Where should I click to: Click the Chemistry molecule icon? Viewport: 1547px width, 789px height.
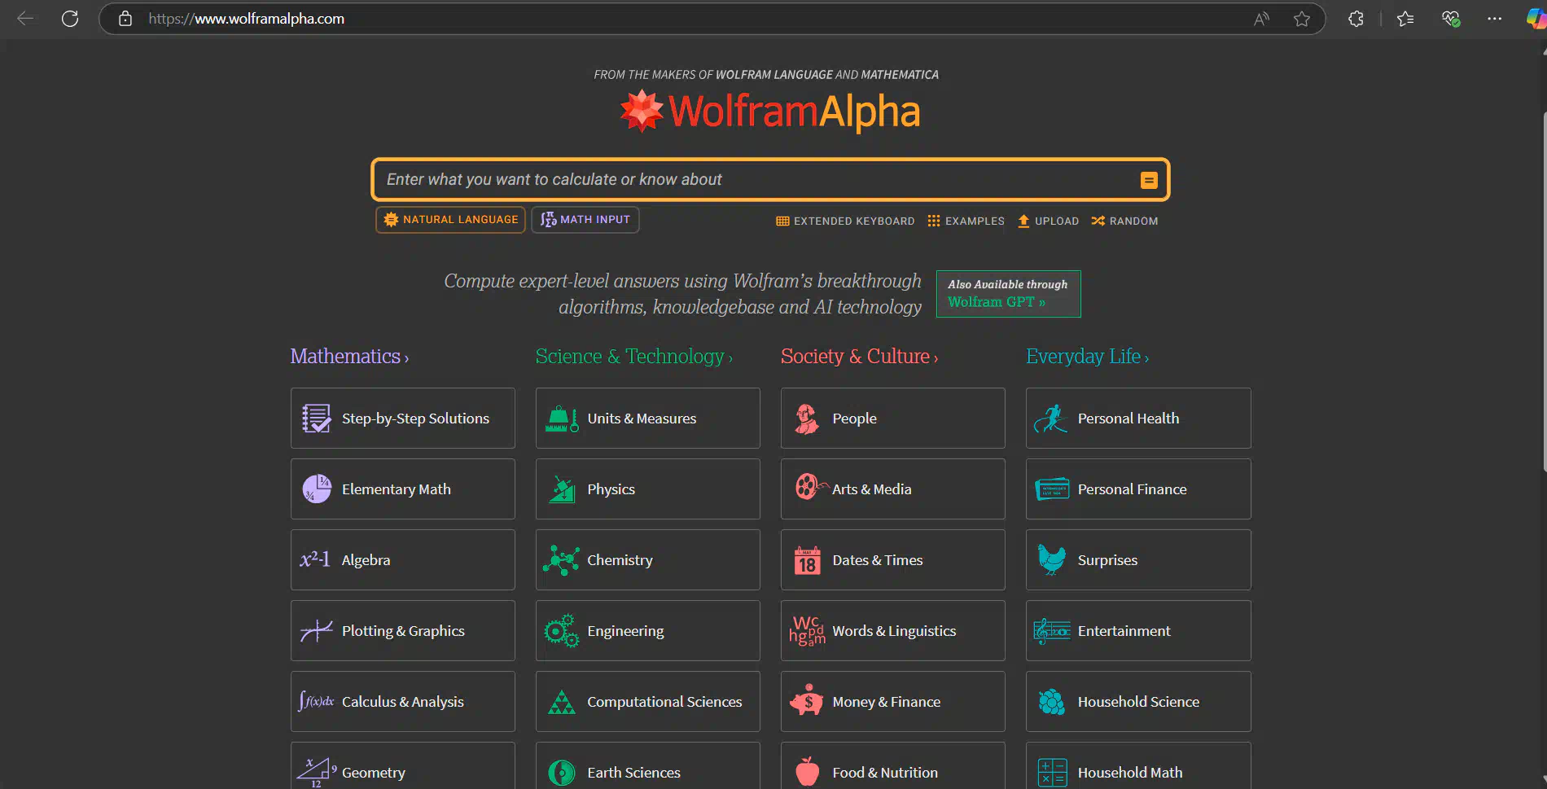(x=562, y=560)
